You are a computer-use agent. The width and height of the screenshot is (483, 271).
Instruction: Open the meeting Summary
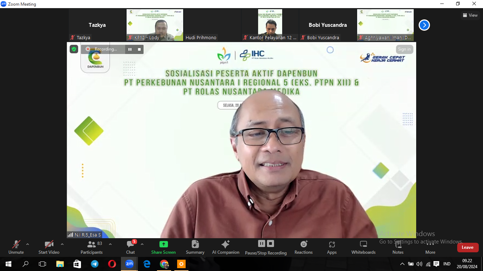195,247
